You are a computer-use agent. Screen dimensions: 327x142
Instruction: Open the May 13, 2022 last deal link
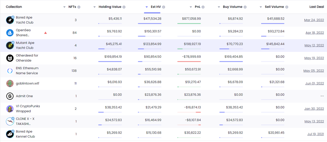(314, 121)
